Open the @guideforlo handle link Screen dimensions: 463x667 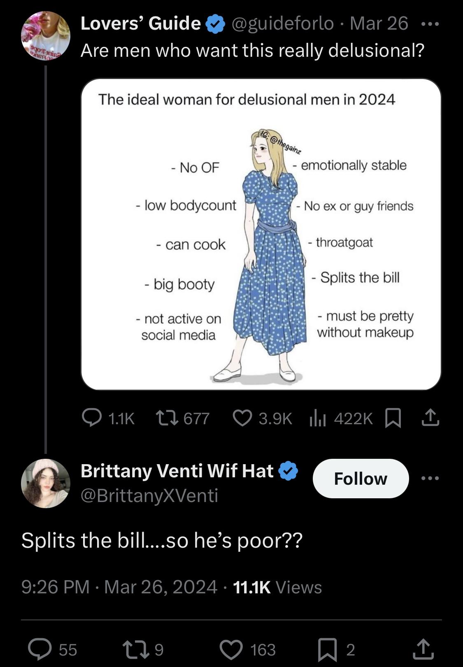coord(283,23)
